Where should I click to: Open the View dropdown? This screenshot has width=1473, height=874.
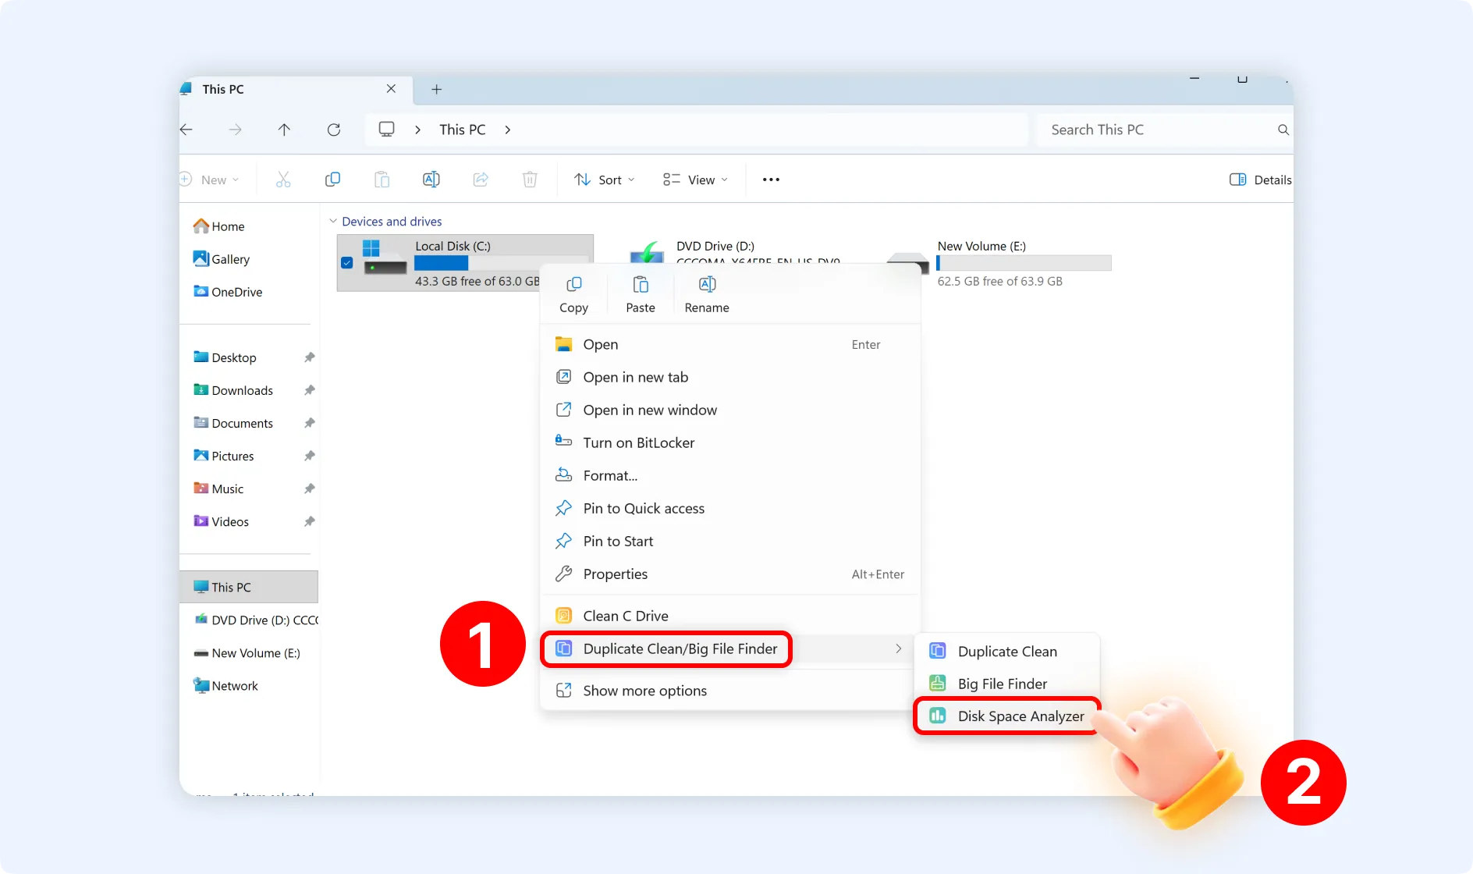(695, 179)
